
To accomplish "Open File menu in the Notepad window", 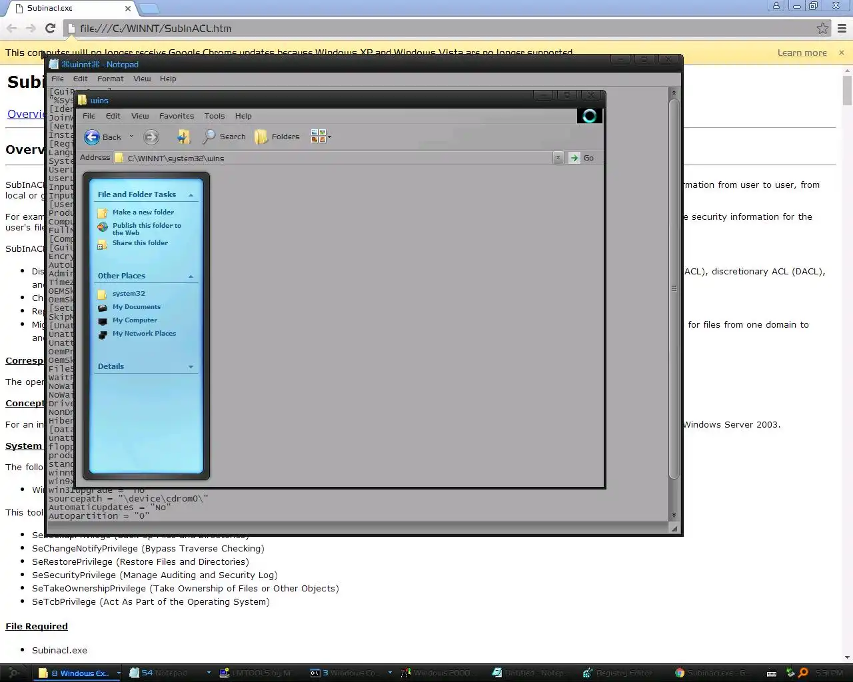I will (58, 79).
